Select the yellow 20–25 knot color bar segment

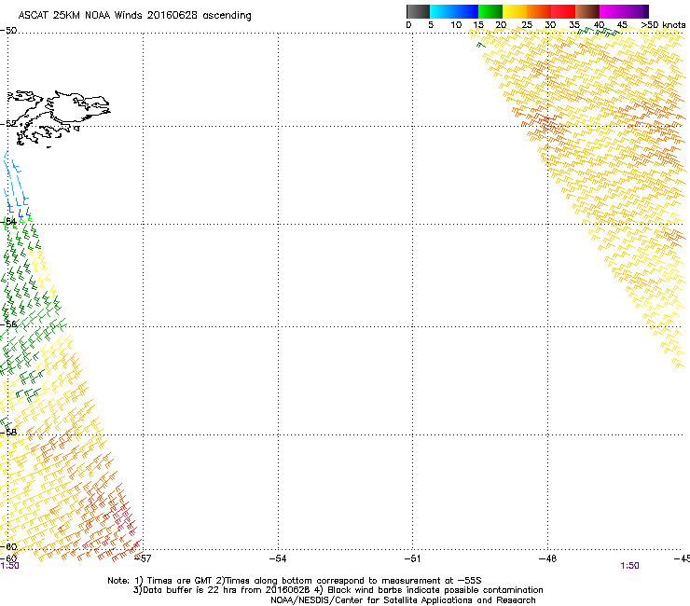515,11
